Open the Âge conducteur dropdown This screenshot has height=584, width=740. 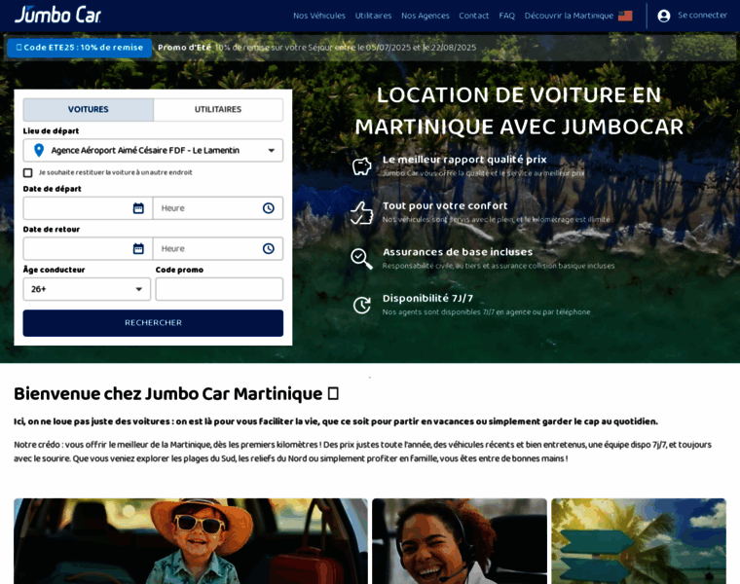tap(87, 289)
